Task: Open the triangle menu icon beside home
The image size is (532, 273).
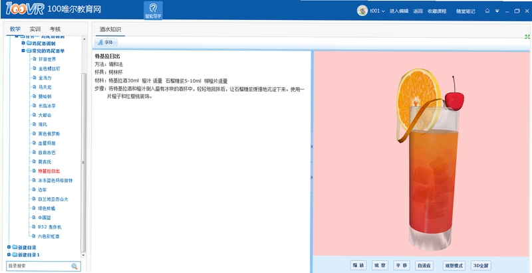Action: tap(497, 11)
